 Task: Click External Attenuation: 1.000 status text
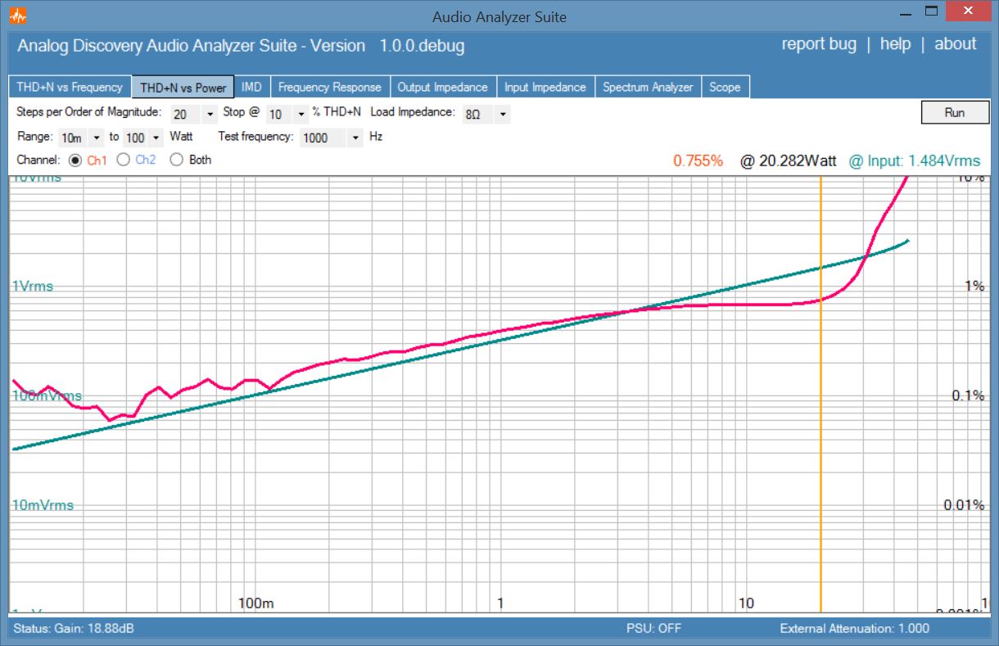click(x=855, y=629)
